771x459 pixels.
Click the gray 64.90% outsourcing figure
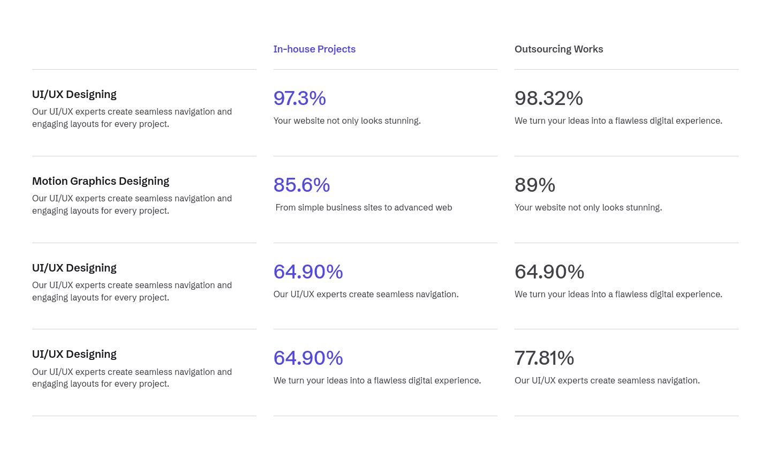coord(549,272)
